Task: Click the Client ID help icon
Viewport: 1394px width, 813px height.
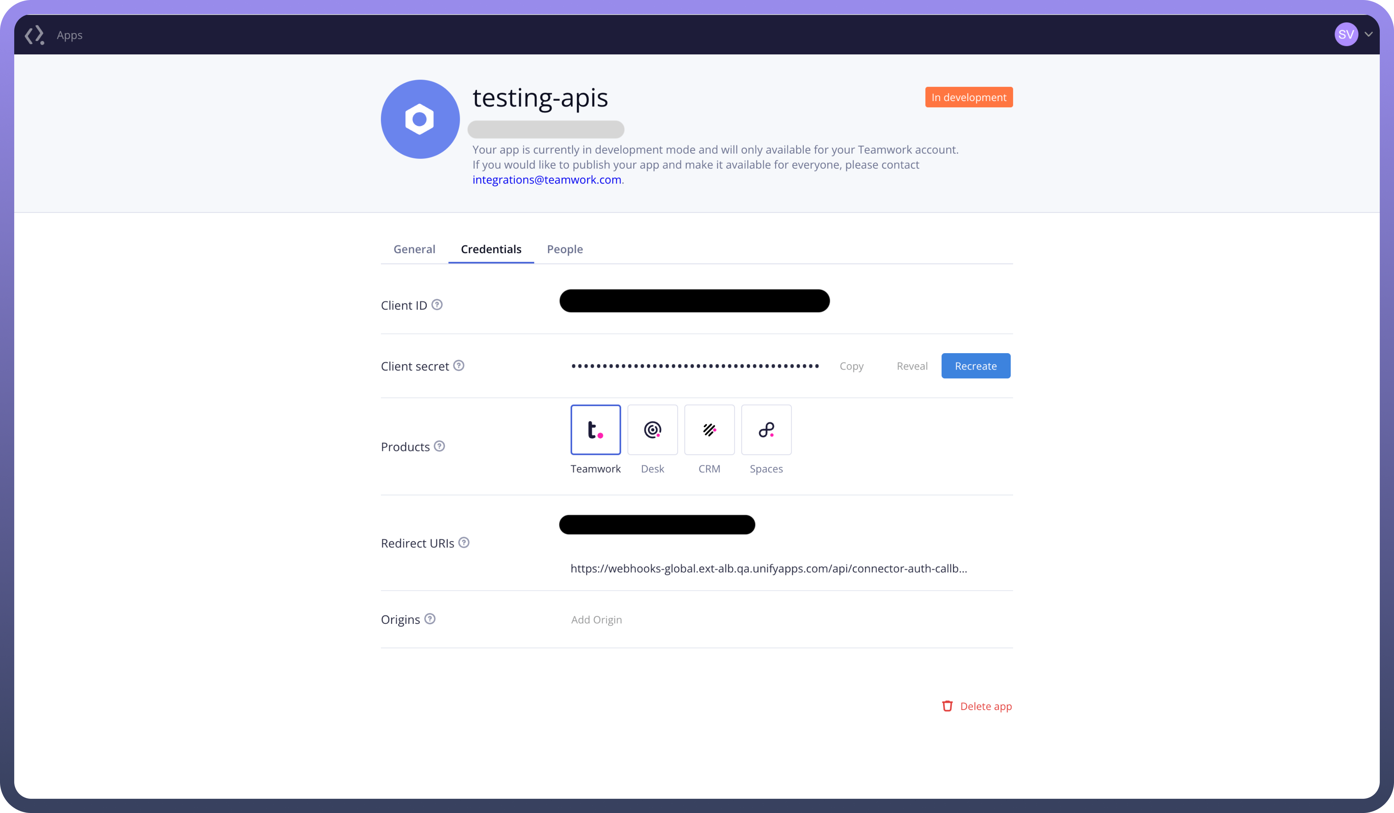Action: coord(437,305)
